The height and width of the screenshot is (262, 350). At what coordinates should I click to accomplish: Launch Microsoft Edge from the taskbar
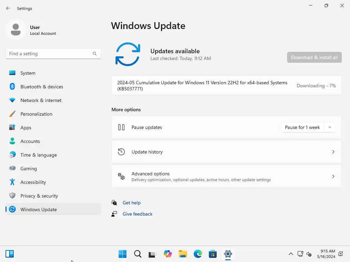click(198, 254)
